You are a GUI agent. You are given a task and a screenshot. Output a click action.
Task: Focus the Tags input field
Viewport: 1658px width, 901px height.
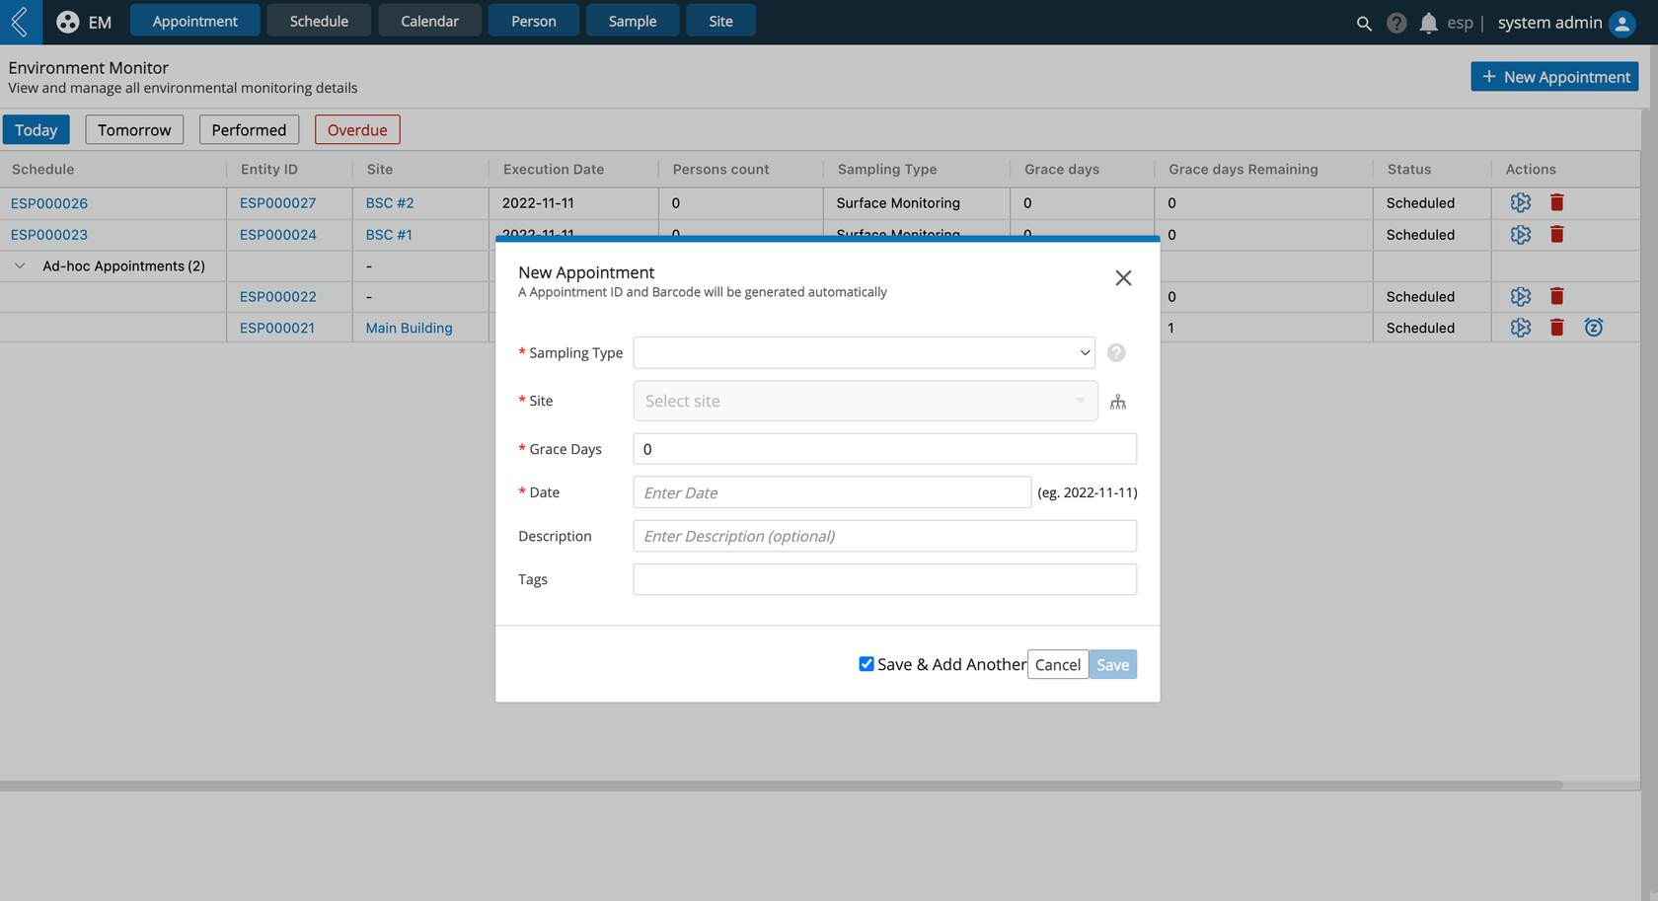click(885, 579)
